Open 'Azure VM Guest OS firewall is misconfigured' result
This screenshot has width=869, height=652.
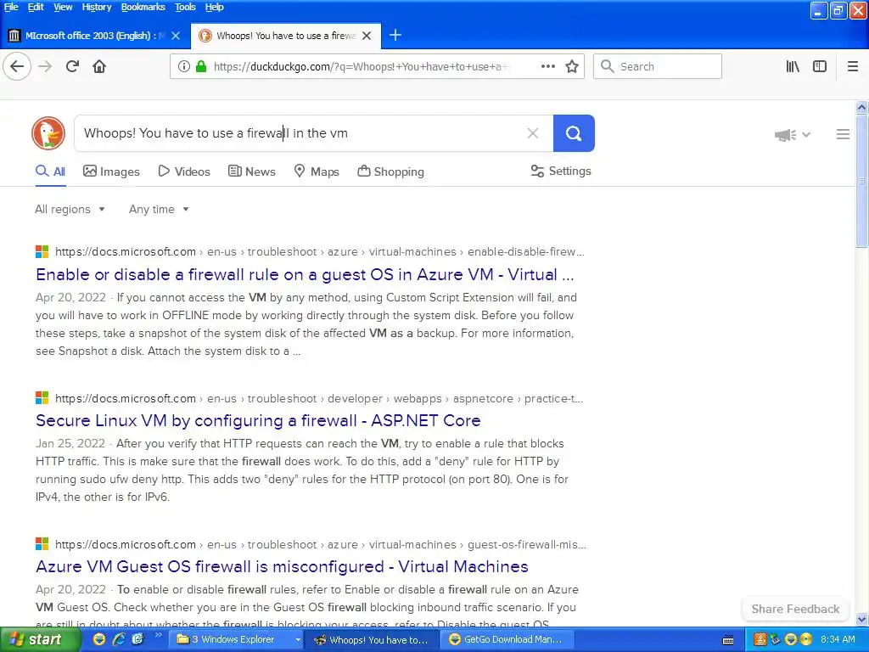click(x=282, y=566)
